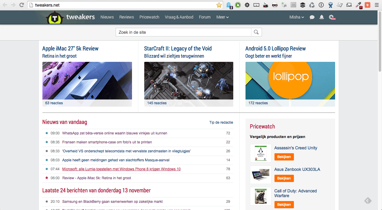The image size is (382, 210).
Task: View 63 reacties on iMac review
Action: coord(54,103)
